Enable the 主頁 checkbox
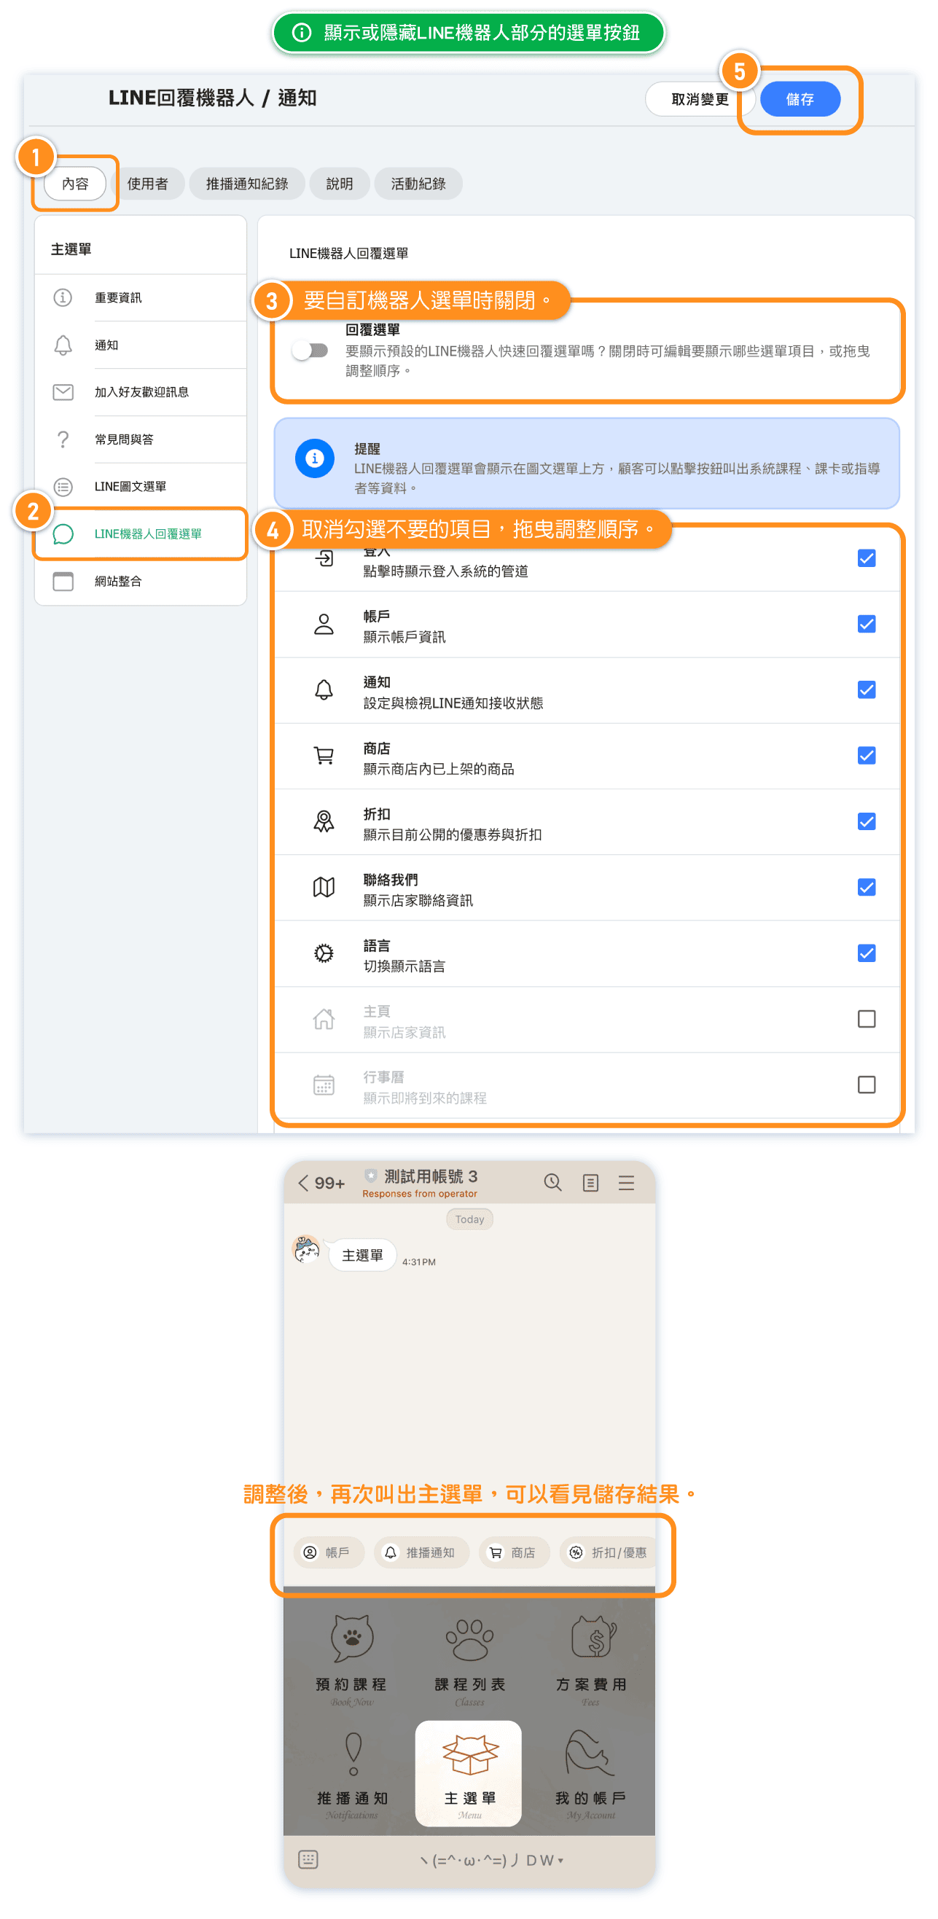This screenshot has height=1919, width=938. click(x=866, y=1019)
